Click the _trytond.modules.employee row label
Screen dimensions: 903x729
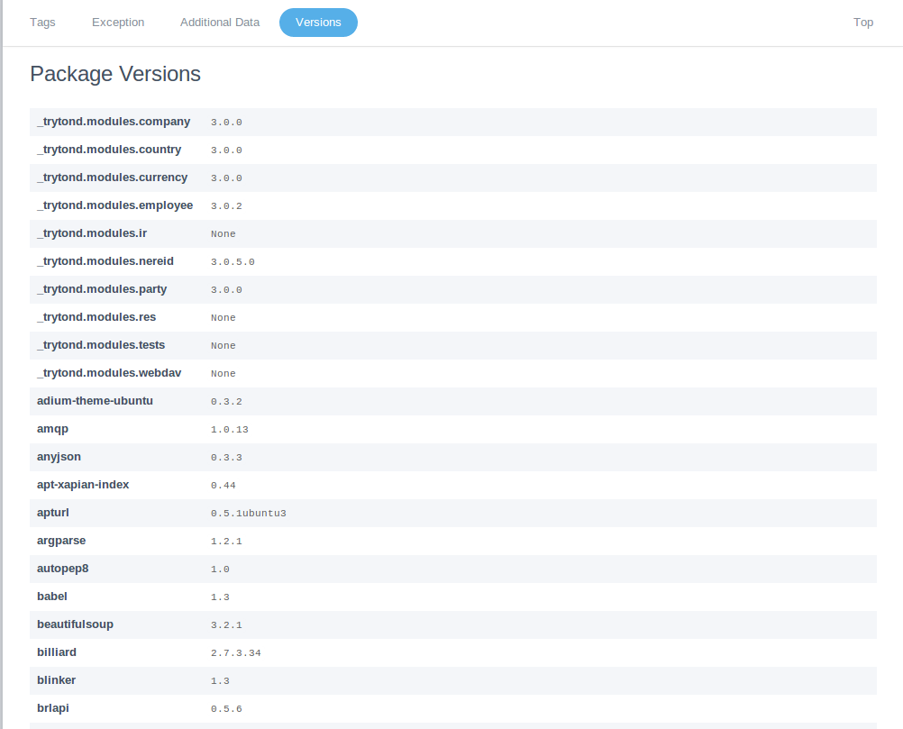[x=115, y=205]
